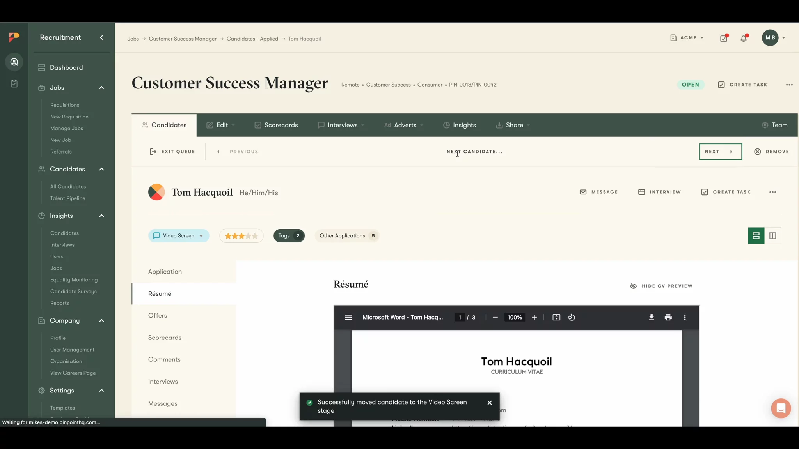Click the tasks icon with red dot
Screen dimensions: 799x449
[724, 38]
